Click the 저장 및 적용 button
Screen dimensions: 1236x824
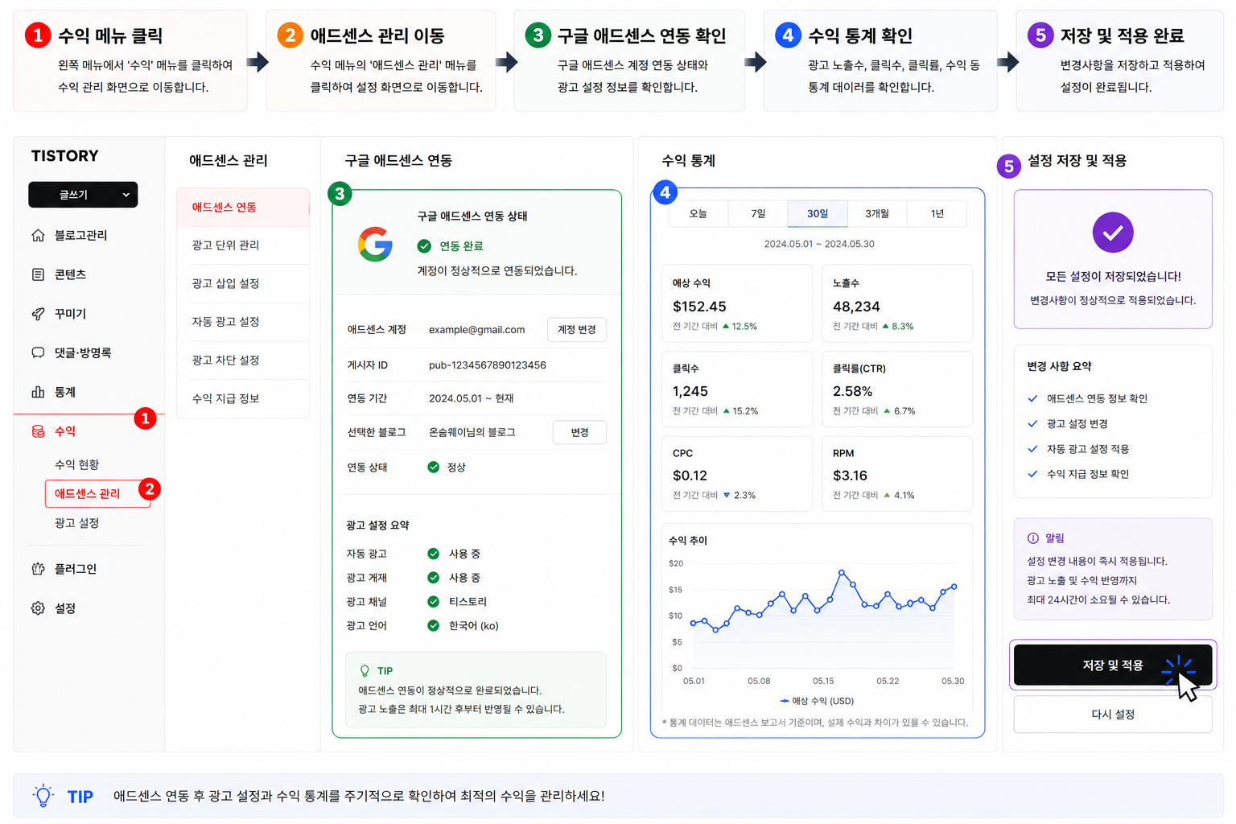pos(1113,665)
